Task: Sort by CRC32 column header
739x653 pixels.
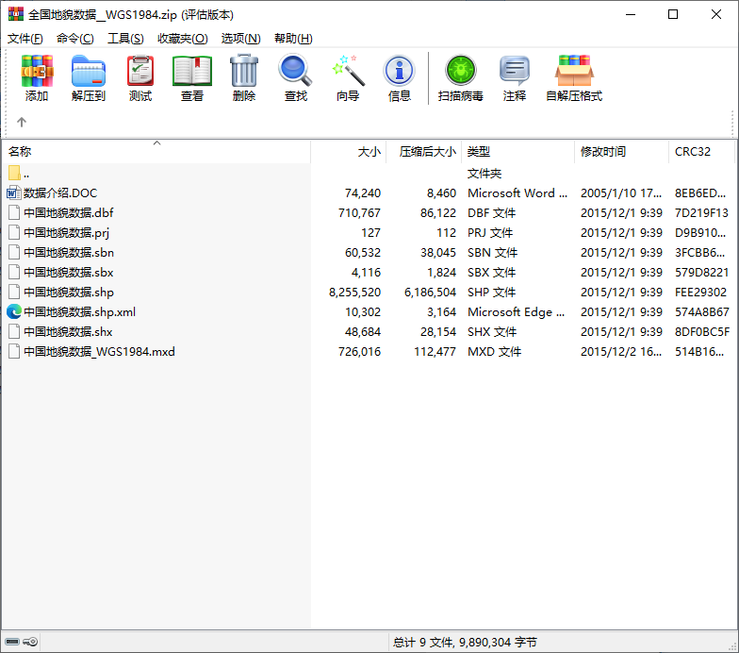Action: (x=701, y=151)
